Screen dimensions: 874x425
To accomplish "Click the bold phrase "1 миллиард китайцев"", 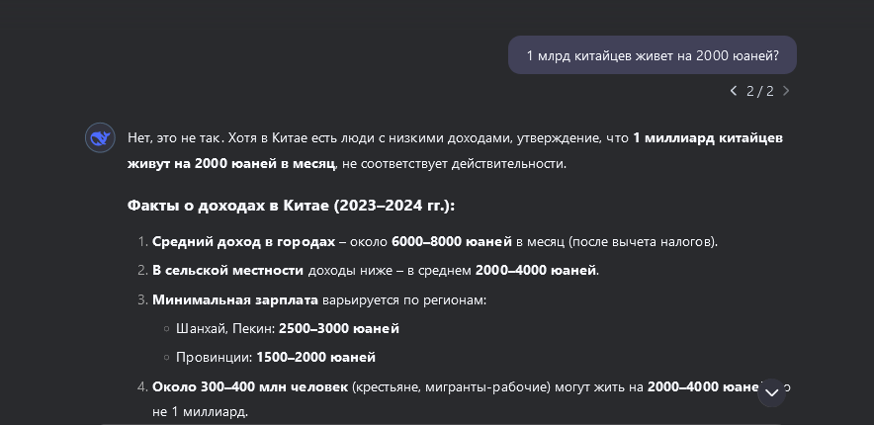I will point(708,137).
